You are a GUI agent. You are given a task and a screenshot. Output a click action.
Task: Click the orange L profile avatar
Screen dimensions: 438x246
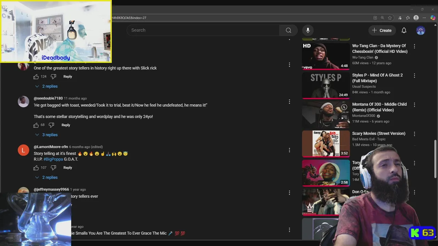(x=23, y=150)
